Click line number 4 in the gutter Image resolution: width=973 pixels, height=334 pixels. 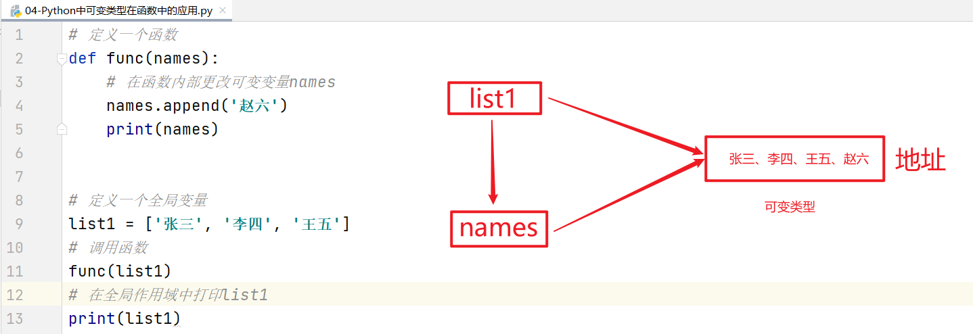pyautogui.click(x=18, y=105)
